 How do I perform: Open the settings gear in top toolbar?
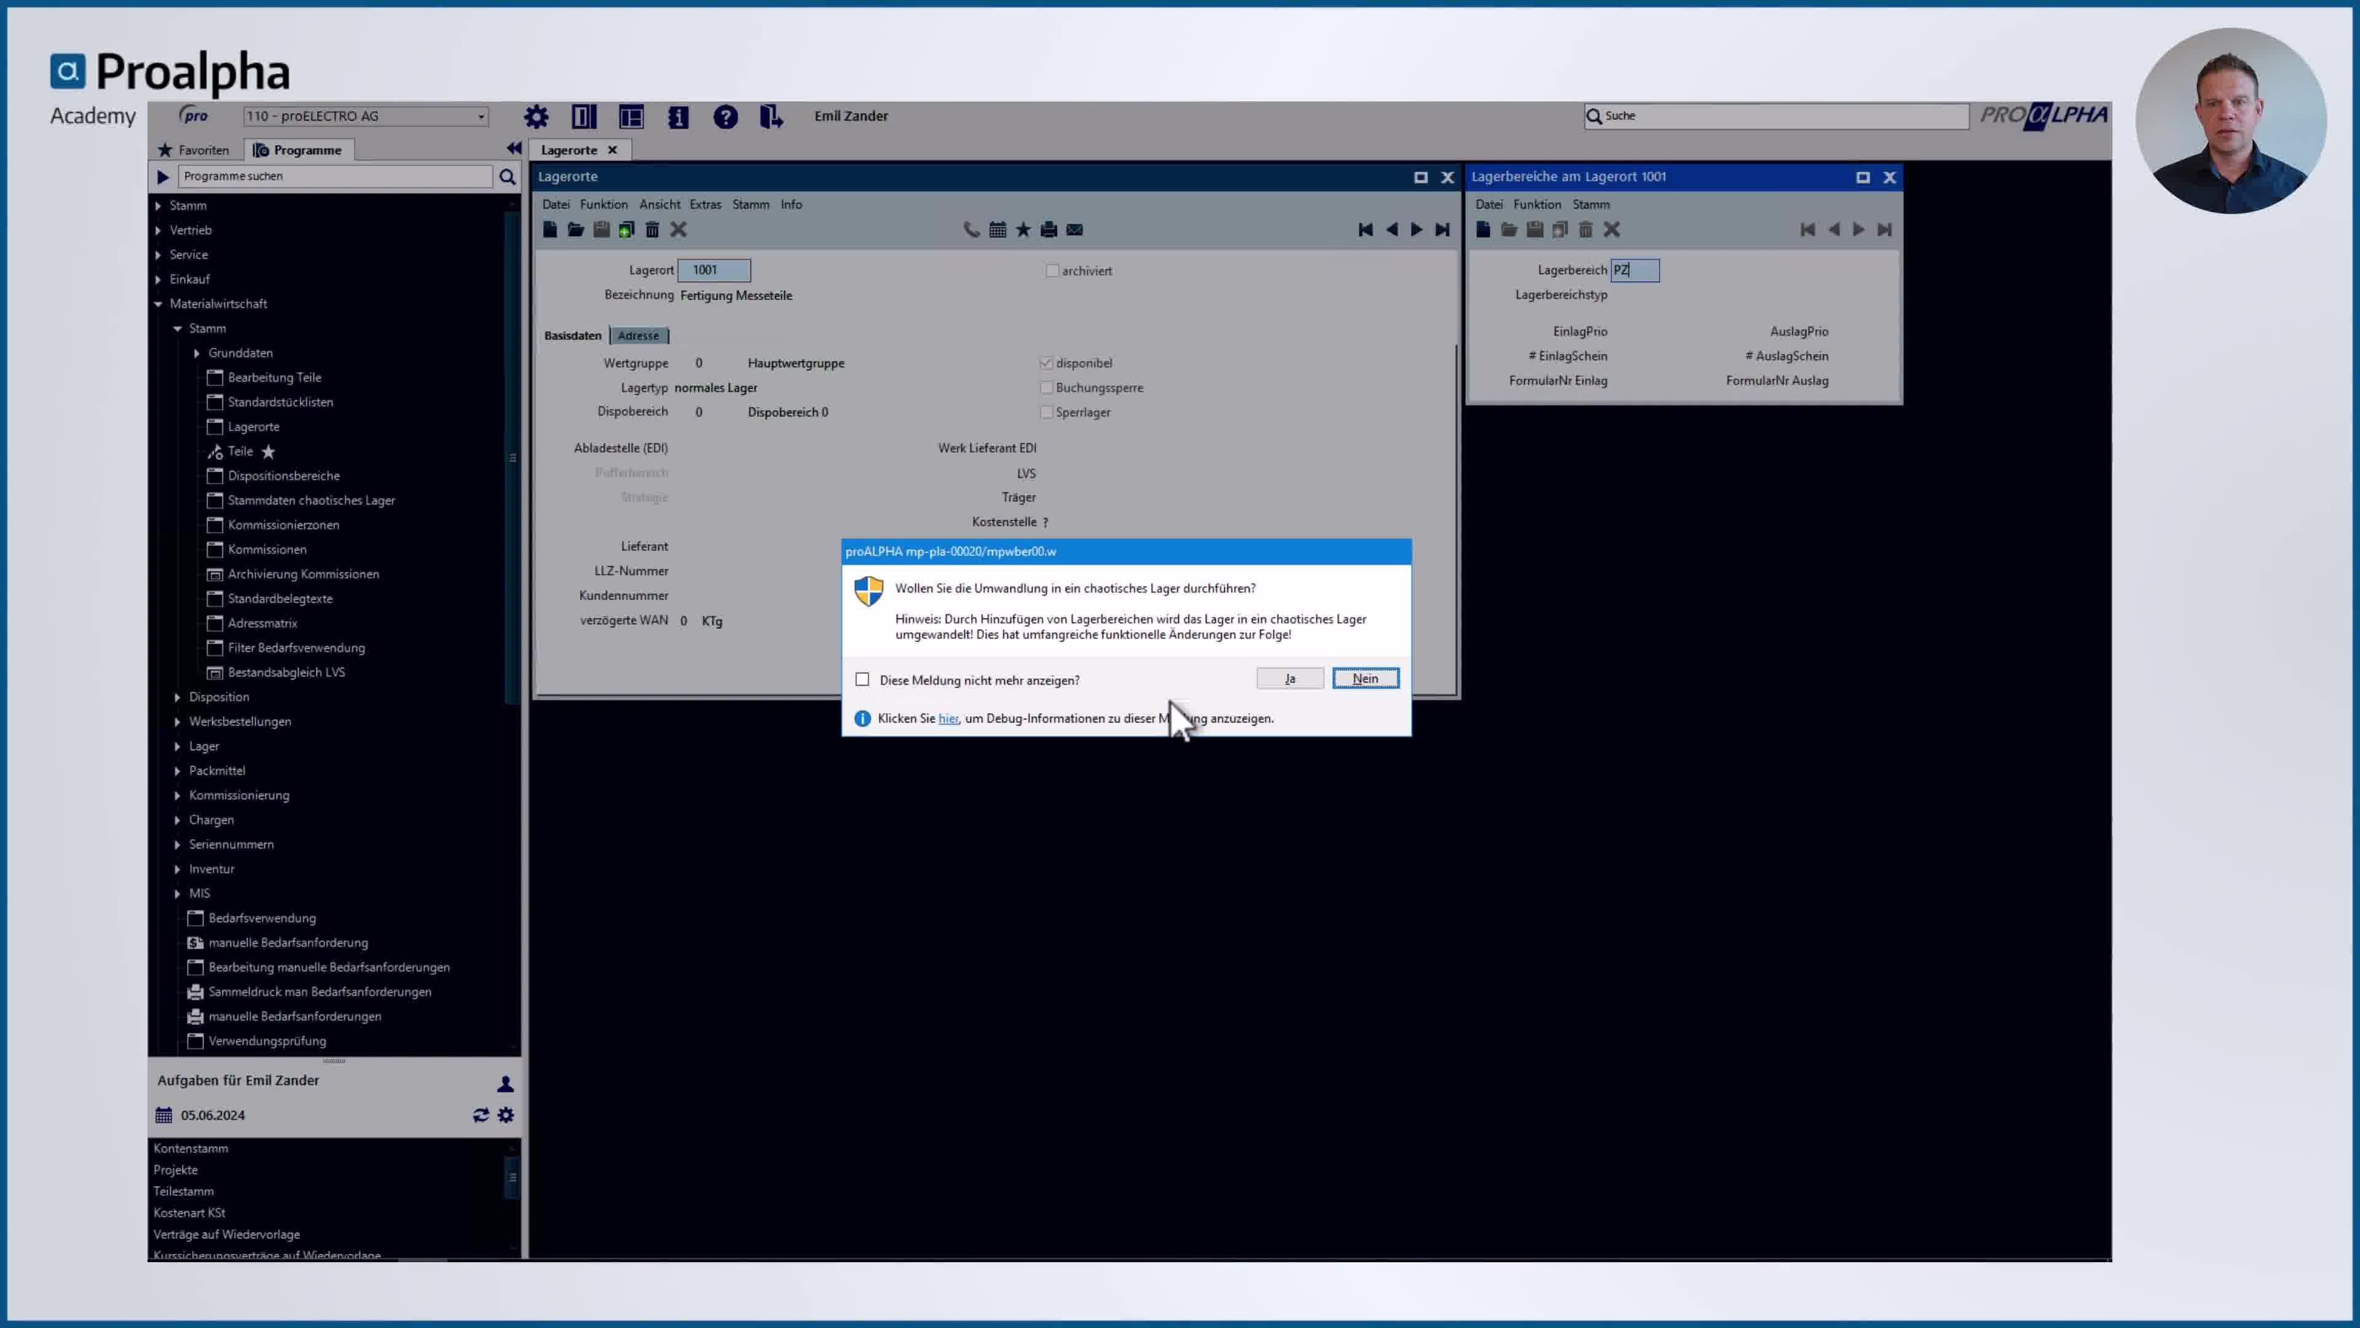536,116
